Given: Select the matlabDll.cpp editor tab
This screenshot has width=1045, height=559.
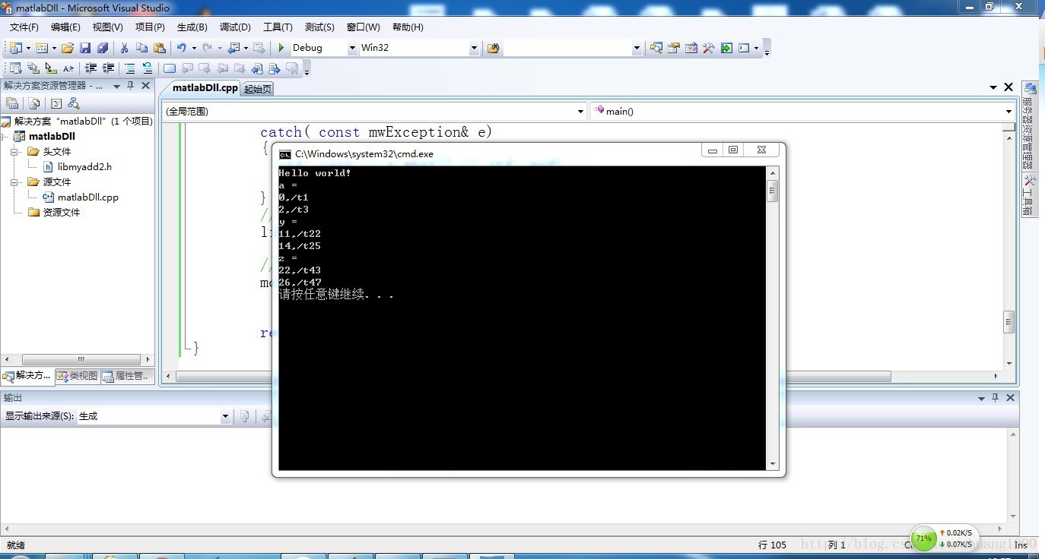Looking at the screenshot, I should [205, 87].
